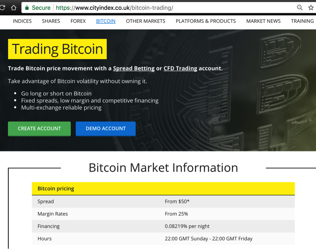Click the yellow Trading Bitcoin heading

point(57,49)
